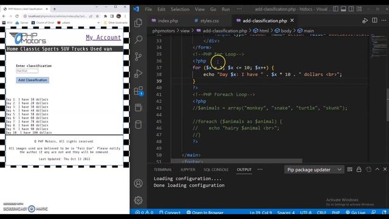
Task: Open the Search view in VS Code
Action: (x=138, y=40)
